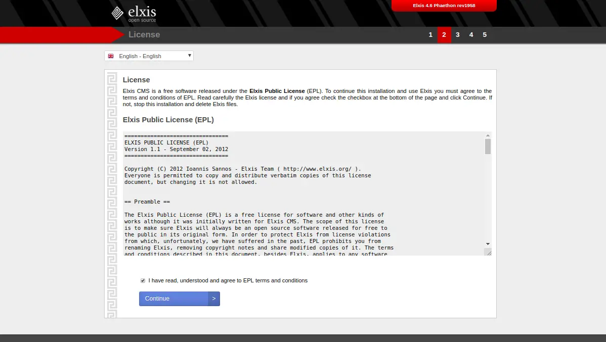The image size is (606, 342).
Task: Go to installation step 1
Action: point(430,35)
